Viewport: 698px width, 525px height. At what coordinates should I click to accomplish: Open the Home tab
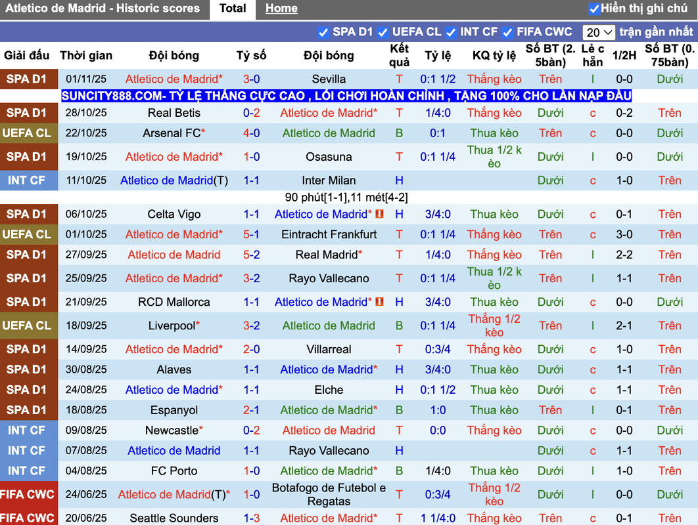tap(281, 9)
